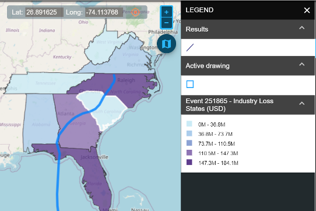Image resolution: width=316 pixels, height=211 pixels.
Task: Zoom in with the plus button
Action: pos(167,12)
